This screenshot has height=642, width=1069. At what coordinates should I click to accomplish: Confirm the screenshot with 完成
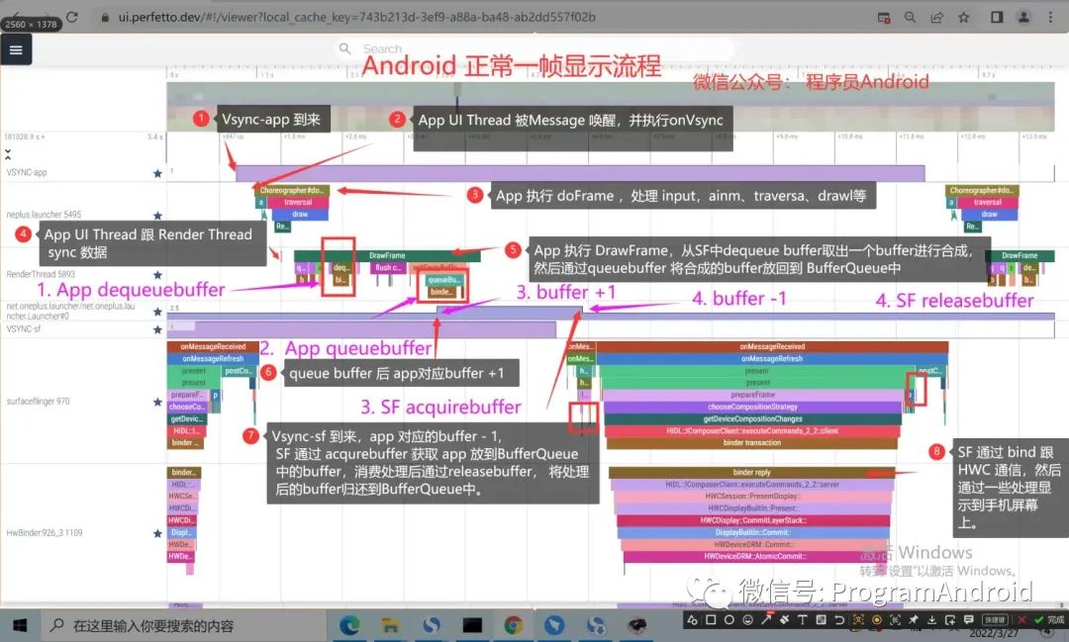coord(1049,620)
